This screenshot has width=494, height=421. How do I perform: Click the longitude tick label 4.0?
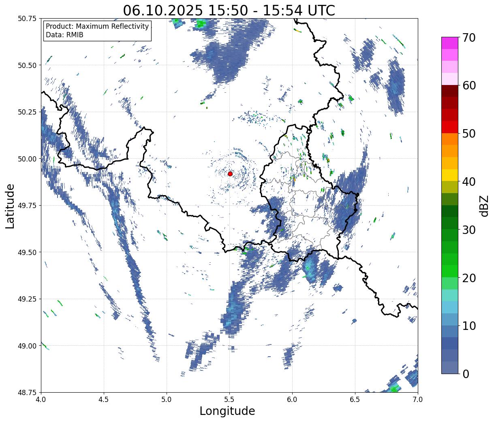(41, 399)
